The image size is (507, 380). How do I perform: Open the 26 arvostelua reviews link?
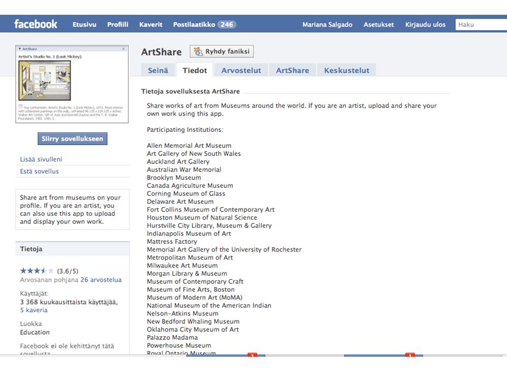101,280
